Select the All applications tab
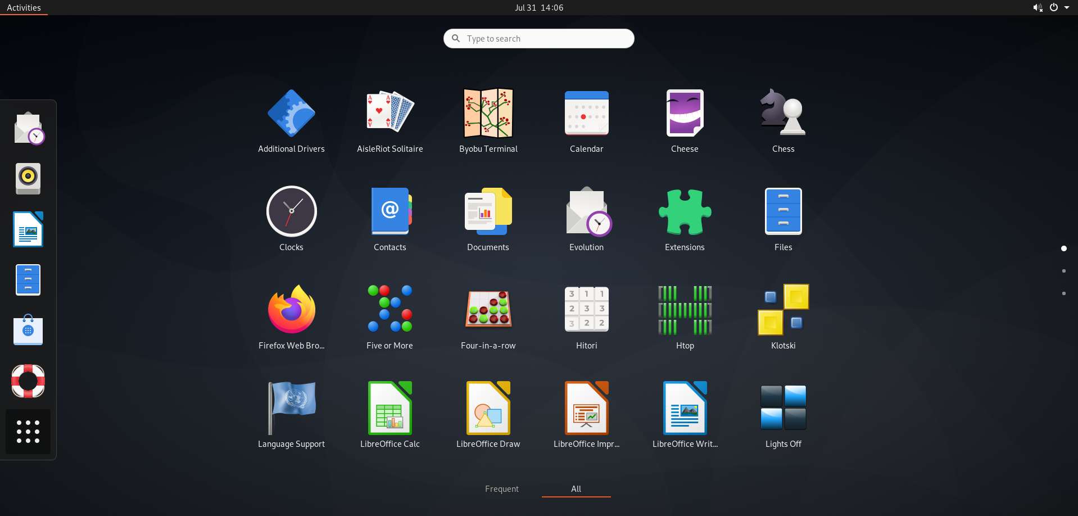This screenshot has height=516, width=1078. (576, 488)
